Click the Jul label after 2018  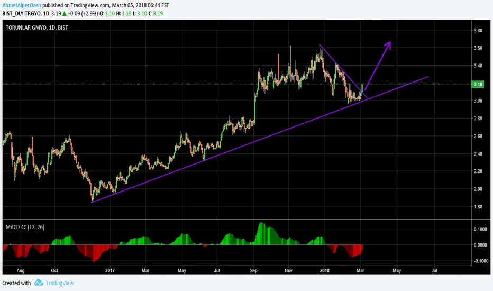(x=434, y=270)
